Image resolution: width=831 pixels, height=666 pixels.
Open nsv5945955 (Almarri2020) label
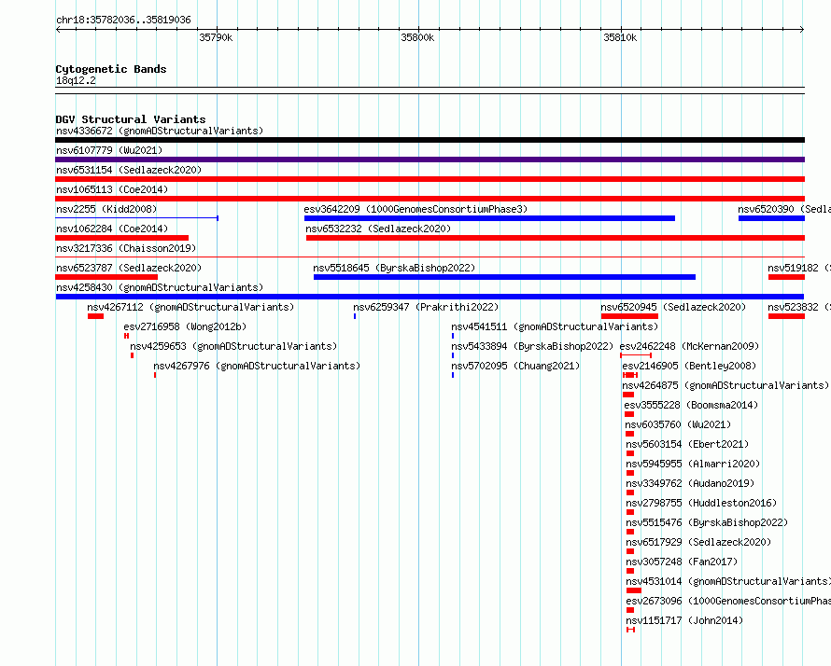[693, 464]
